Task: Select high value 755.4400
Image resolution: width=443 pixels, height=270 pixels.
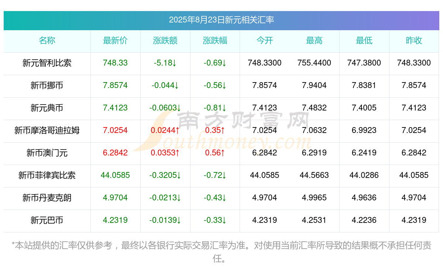Action: coord(314,63)
